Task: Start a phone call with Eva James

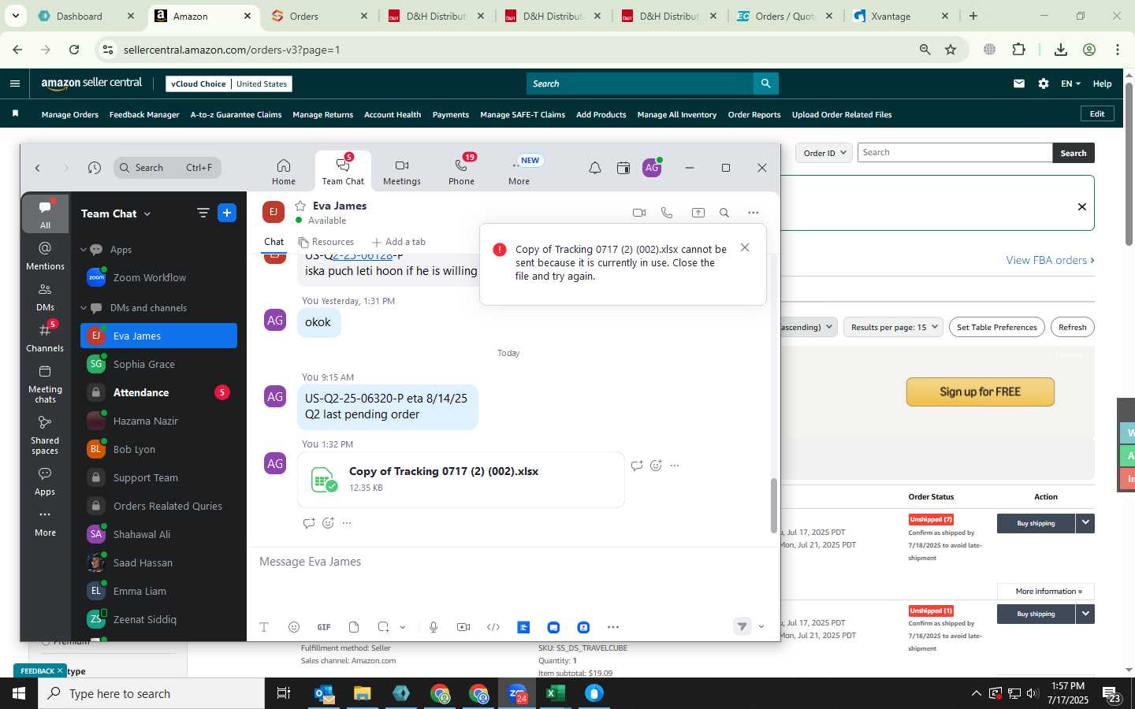Action: tap(667, 213)
